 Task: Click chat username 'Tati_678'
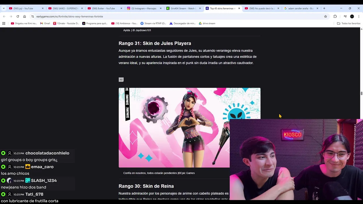click(34, 194)
